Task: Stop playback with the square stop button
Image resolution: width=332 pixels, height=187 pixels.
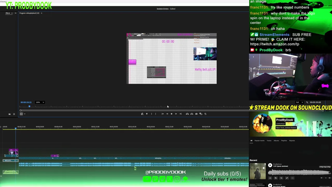Action: (x=171, y=114)
